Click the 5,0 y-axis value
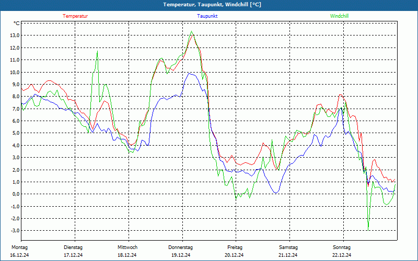This screenshot has width=418, height=261. [x=15, y=133]
